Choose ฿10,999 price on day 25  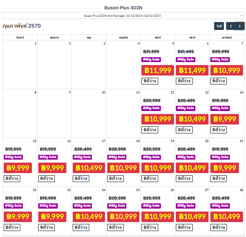tap(123, 217)
